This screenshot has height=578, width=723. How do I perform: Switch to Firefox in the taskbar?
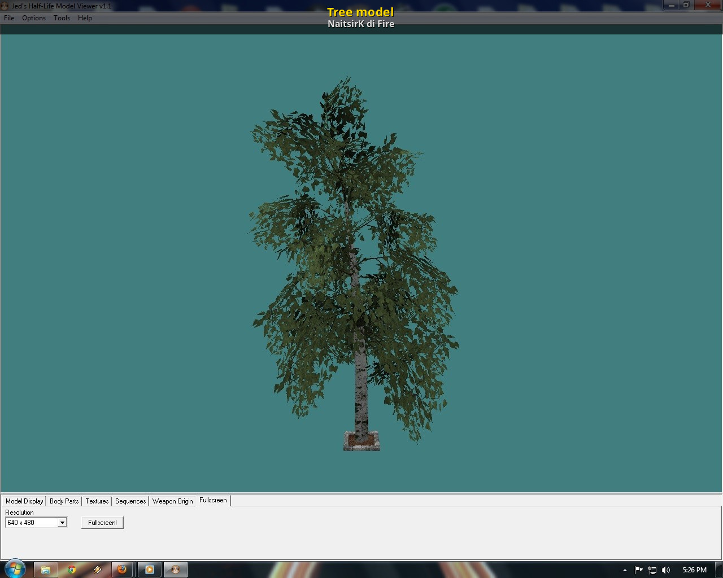[x=122, y=570]
